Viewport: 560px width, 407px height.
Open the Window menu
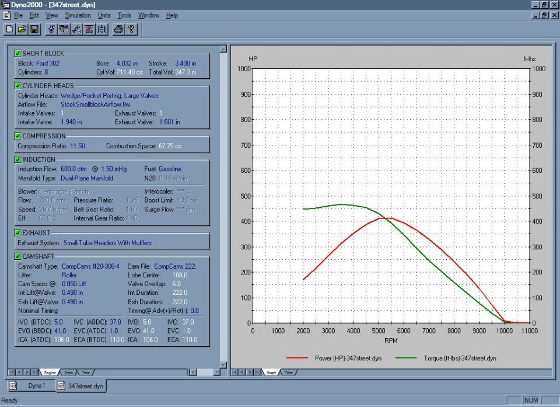[x=149, y=15]
